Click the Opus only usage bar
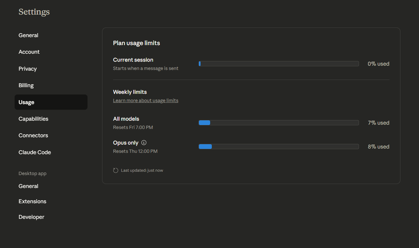 [278, 147]
